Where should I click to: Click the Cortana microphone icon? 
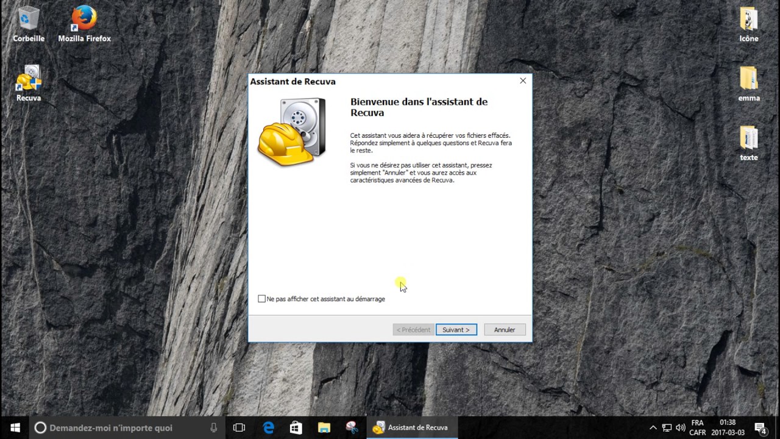(x=214, y=427)
